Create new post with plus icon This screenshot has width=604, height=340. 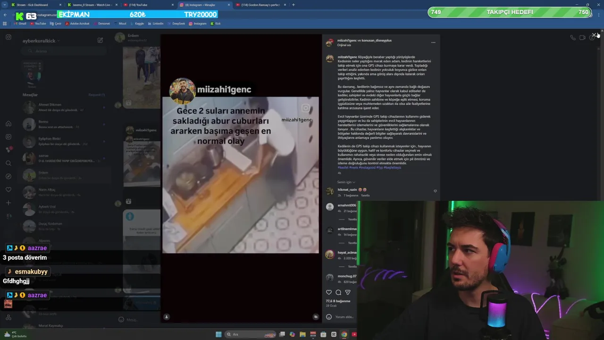tap(8, 203)
